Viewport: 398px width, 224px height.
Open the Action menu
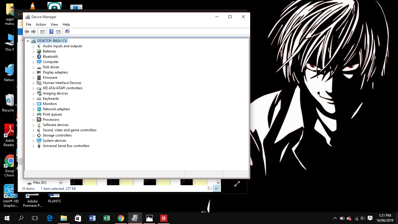pyautogui.click(x=41, y=24)
